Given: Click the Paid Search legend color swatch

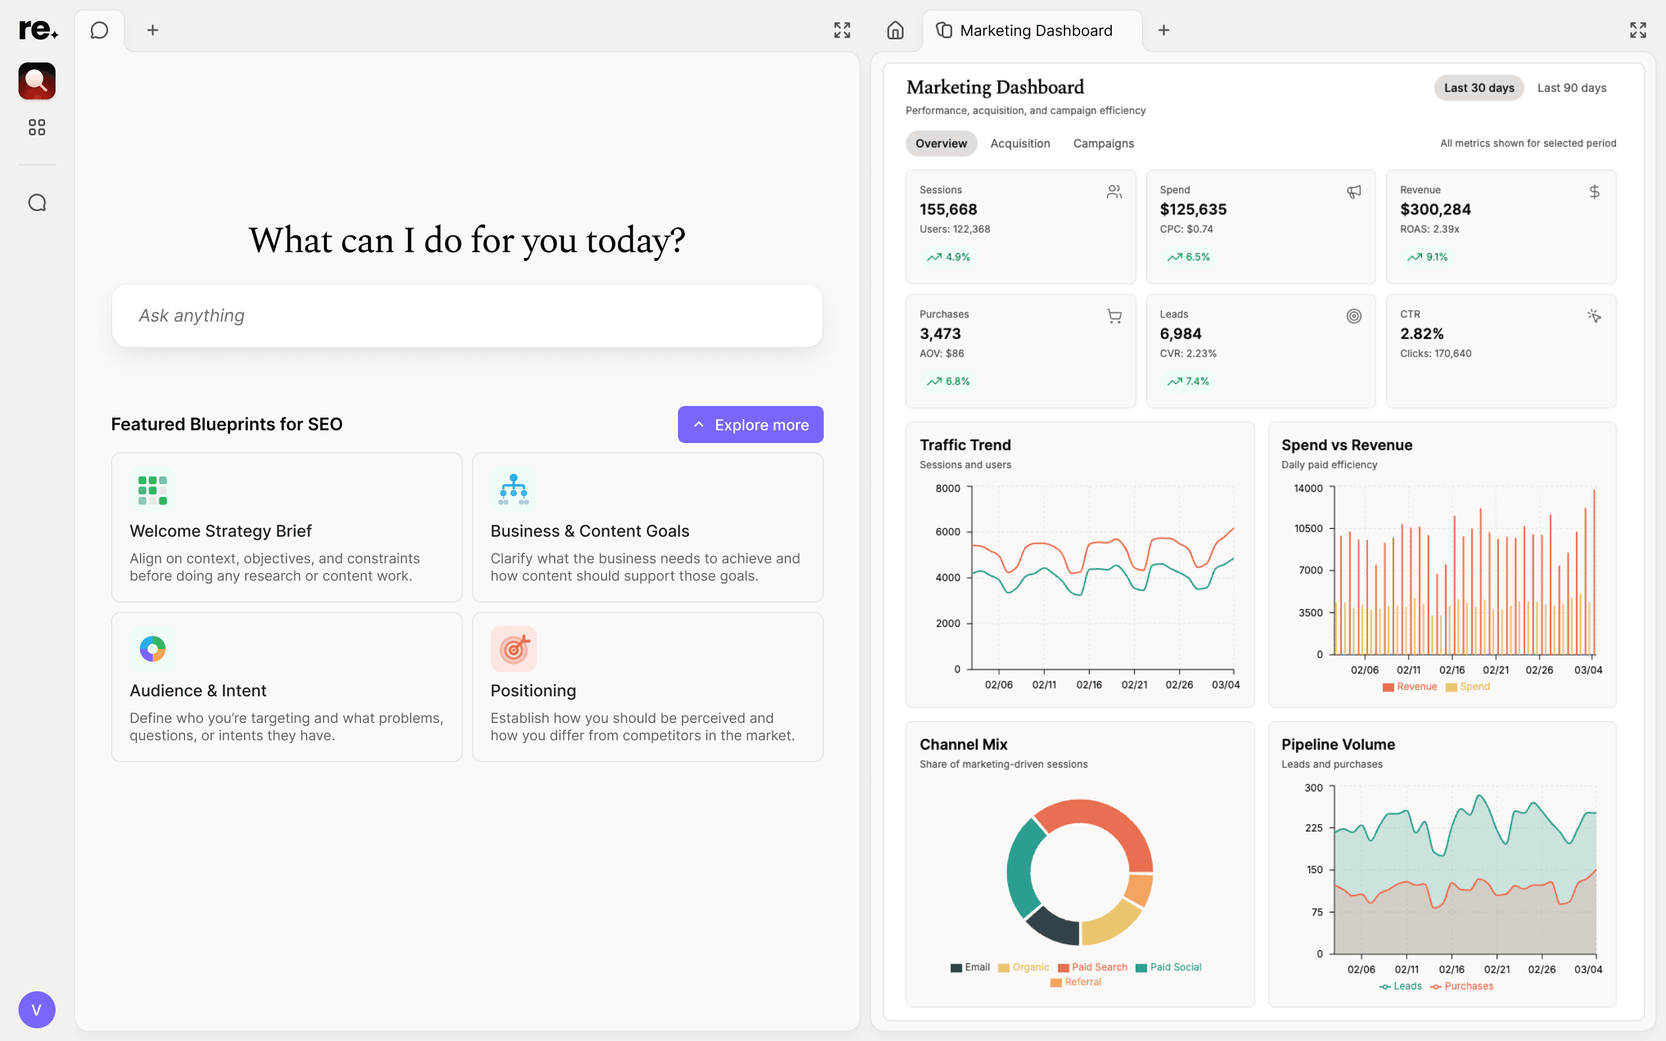Looking at the screenshot, I should [x=1064, y=968].
